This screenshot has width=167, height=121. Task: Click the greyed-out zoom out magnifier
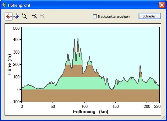click(x=43, y=16)
